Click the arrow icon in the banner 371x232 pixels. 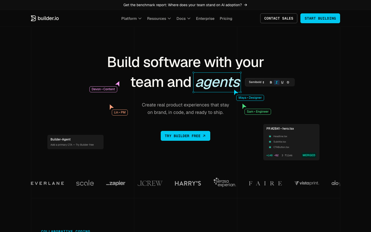pos(246,5)
